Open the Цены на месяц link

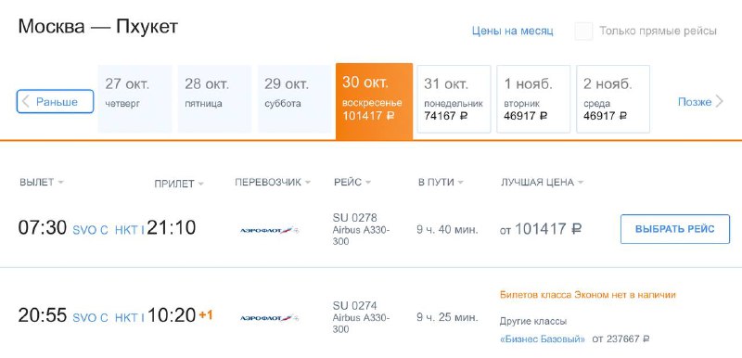click(513, 32)
